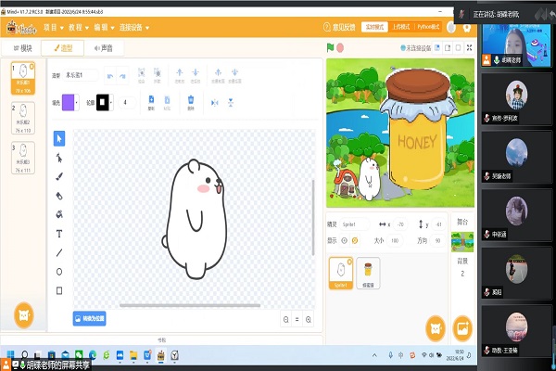Select the rectangle drawing tool
The width and height of the screenshot is (556, 371).
coord(59,289)
